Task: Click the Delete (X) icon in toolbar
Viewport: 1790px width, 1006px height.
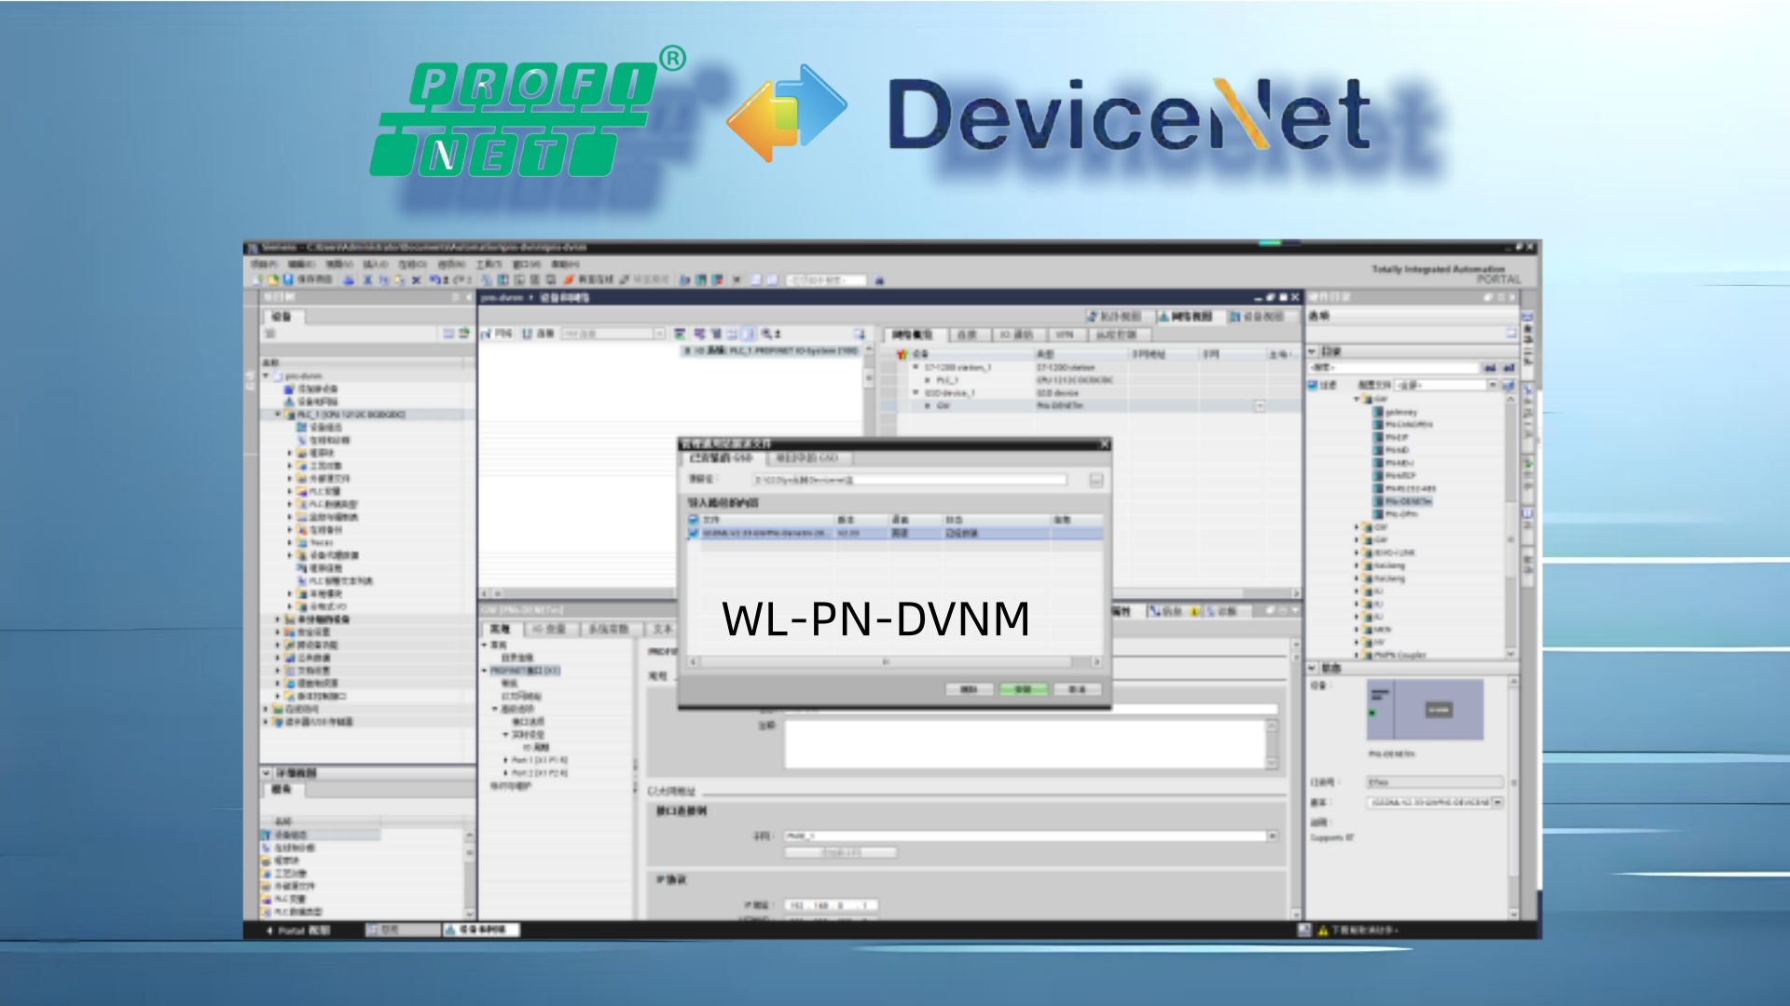Action: [417, 279]
